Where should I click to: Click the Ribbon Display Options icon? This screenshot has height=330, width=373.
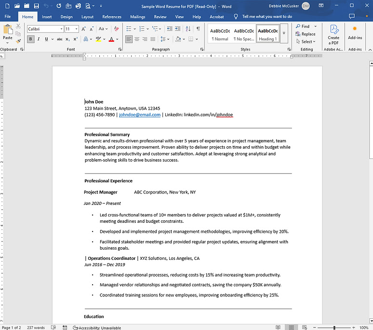[321, 5]
